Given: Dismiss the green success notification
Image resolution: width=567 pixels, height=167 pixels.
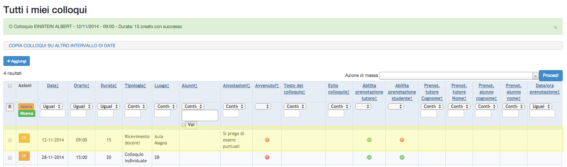Looking at the screenshot, I should click(x=555, y=27).
